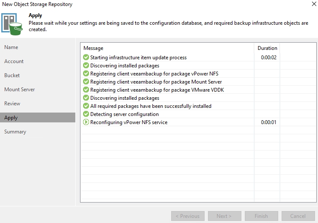Click green check icon beside Starting infrastructure item update
The width and height of the screenshot is (318, 223).
[86, 58]
